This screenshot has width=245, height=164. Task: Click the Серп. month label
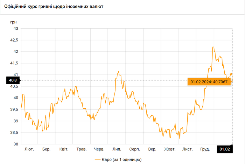pyautogui.click(x=135, y=149)
